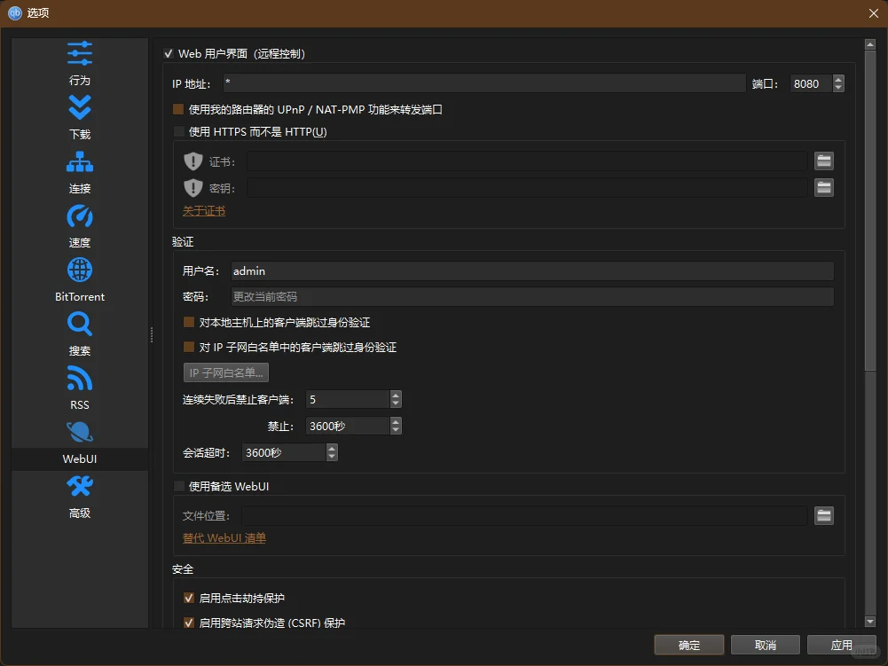Enable 使用备选 WebUI checkbox
The image size is (888, 666).
[178, 486]
